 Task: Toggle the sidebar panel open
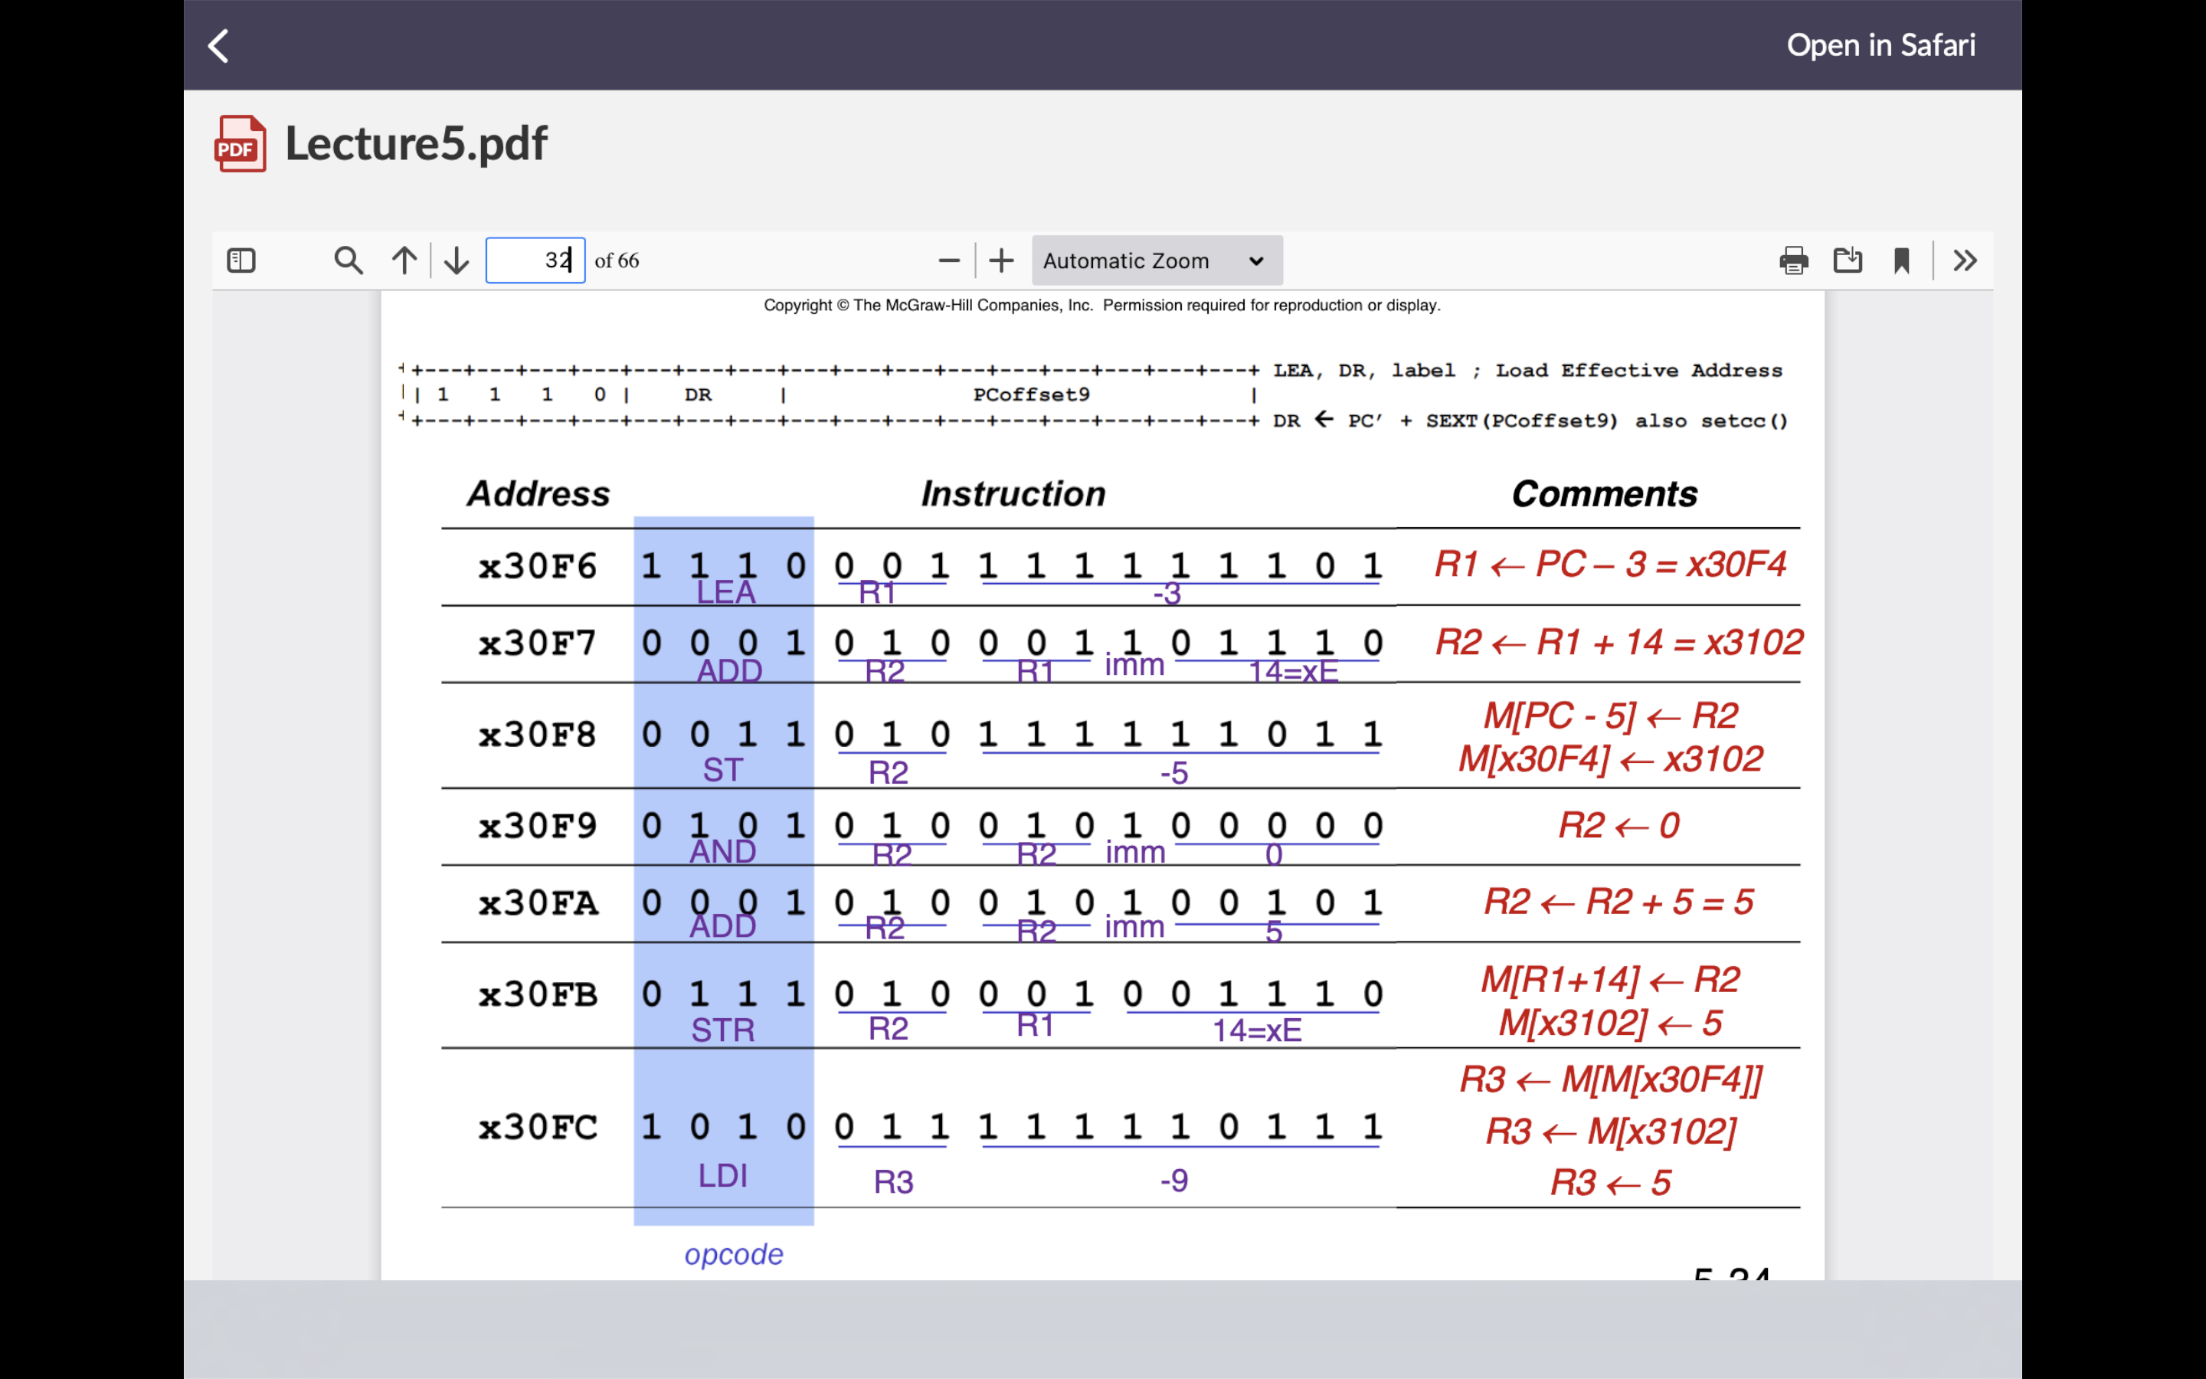coord(241,260)
